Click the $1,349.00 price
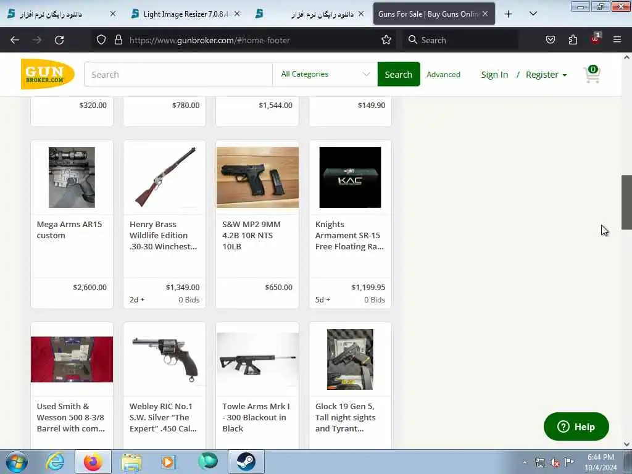This screenshot has height=474, width=632. [x=183, y=288]
